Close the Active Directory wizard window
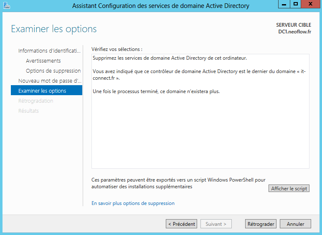The height and width of the screenshot is (235, 322). tap(310, 4)
